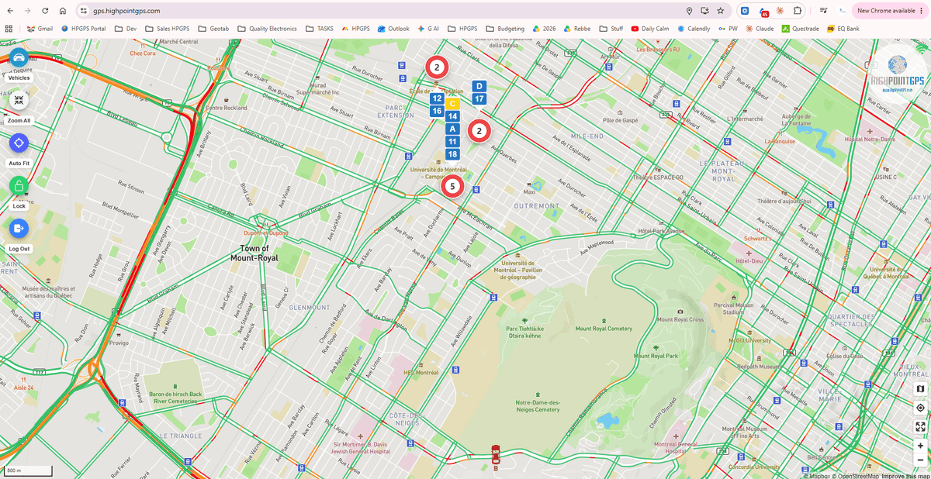Select blue vehicle marker D
The width and height of the screenshot is (931, 479).
pos(479,86)
